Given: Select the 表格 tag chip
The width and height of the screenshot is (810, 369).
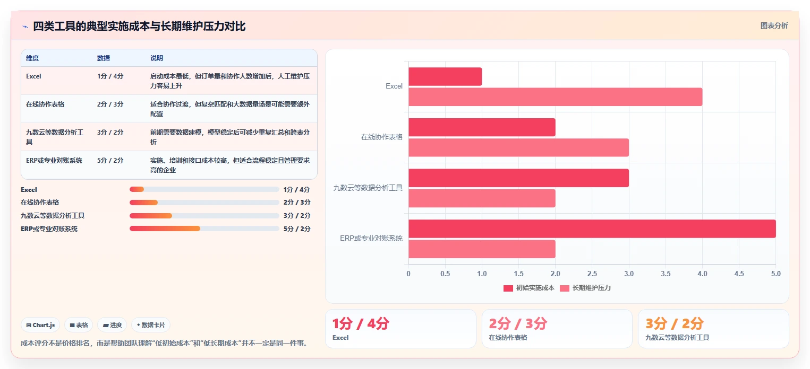Looking at the screenshot, I should pyautogui.click(x=79, y=325).
